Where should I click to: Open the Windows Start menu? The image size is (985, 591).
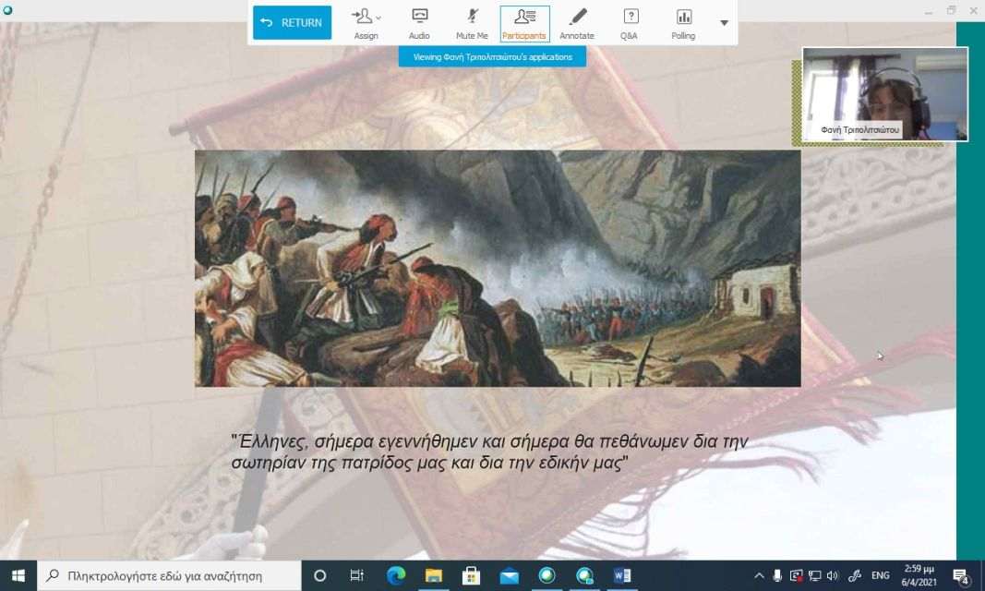(x=18, y=575)
